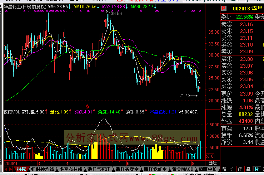Click the chart title 华星化工(日线.前复权)
This screenshot has width=264, height=175.
click(25, 7)
